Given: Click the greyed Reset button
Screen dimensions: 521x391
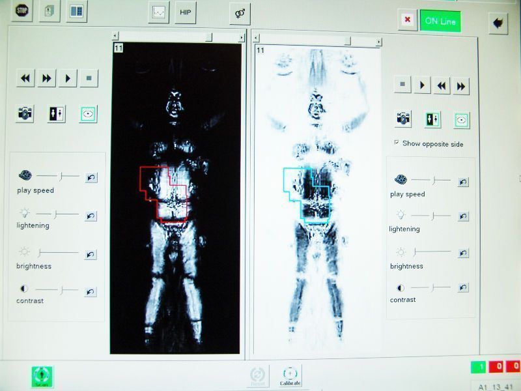Looking at the screenshot, I should (257, 376).
